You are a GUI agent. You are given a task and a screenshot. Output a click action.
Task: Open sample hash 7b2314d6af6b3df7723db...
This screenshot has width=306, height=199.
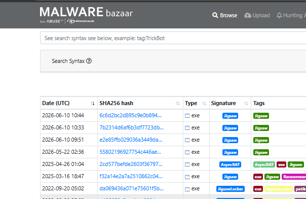click(131, 127)
